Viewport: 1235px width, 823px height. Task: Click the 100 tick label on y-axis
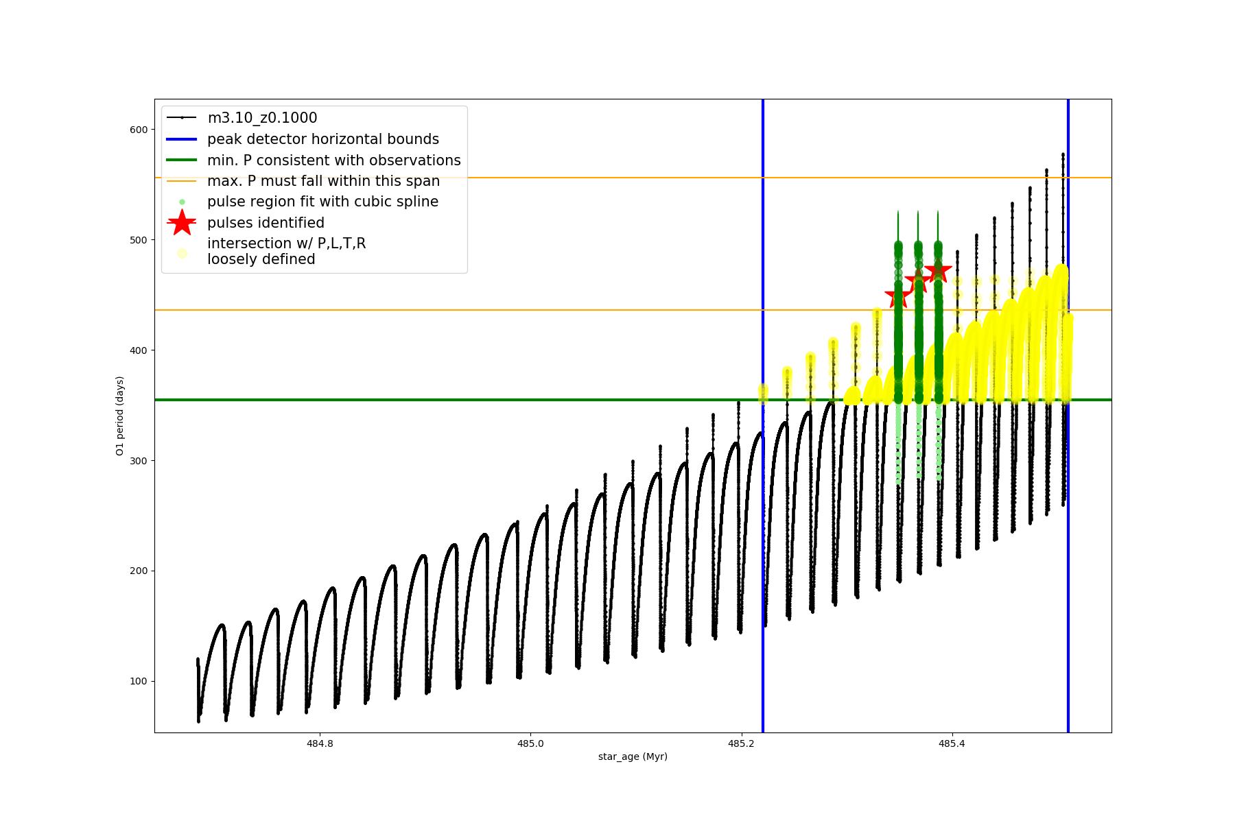(x=139, y=681)
